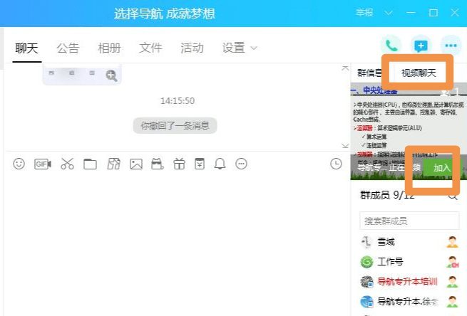Viewport: 467px width, 316px height.
Task: Open the message history clock icon
Action: [336, 164]
